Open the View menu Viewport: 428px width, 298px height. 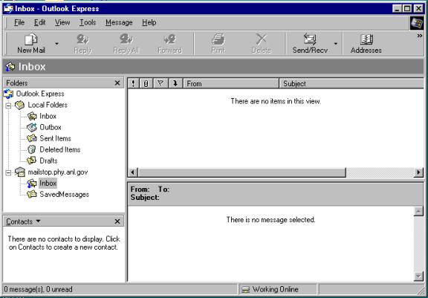coord(62,22)
